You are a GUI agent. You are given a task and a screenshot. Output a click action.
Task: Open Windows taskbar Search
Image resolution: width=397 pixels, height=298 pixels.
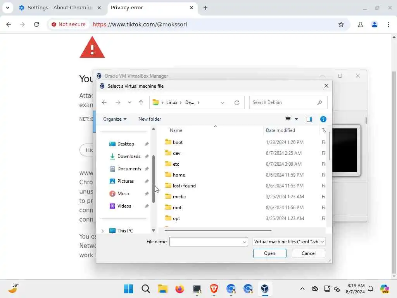coord(146,289)
